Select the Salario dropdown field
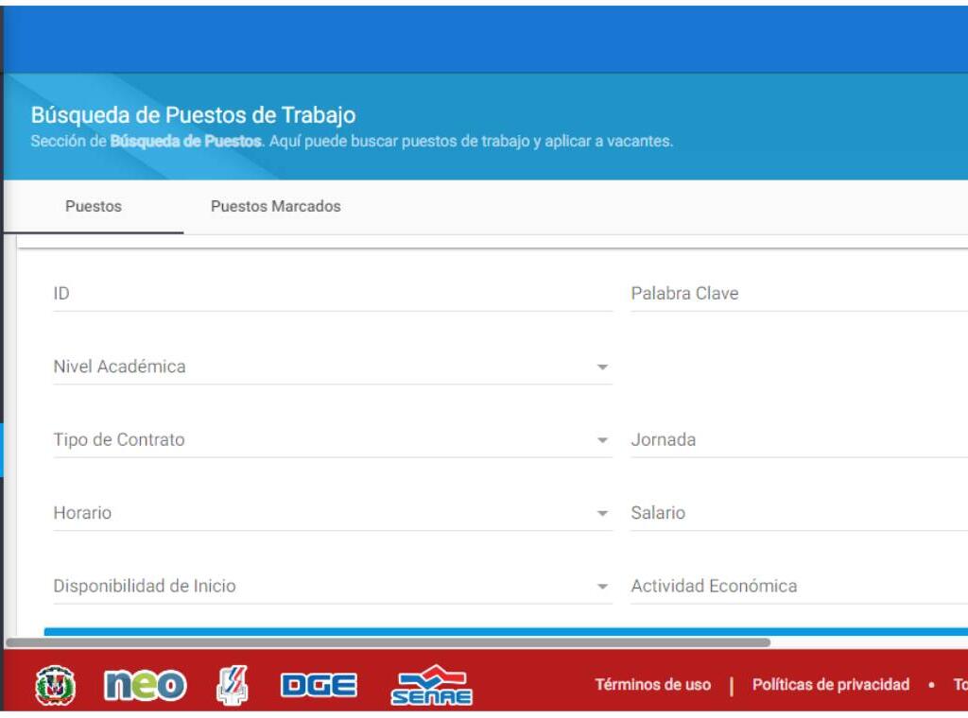 click(x=799, y=513)
